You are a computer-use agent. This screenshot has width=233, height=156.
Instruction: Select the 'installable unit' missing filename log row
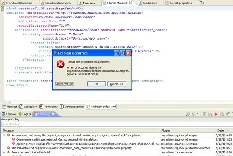(x=72, y=148)
